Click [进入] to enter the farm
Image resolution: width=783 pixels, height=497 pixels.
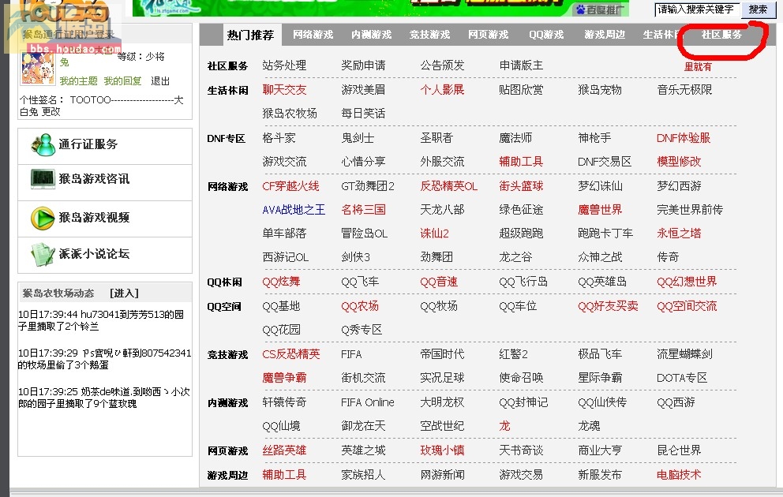click(x=124, y=293)
